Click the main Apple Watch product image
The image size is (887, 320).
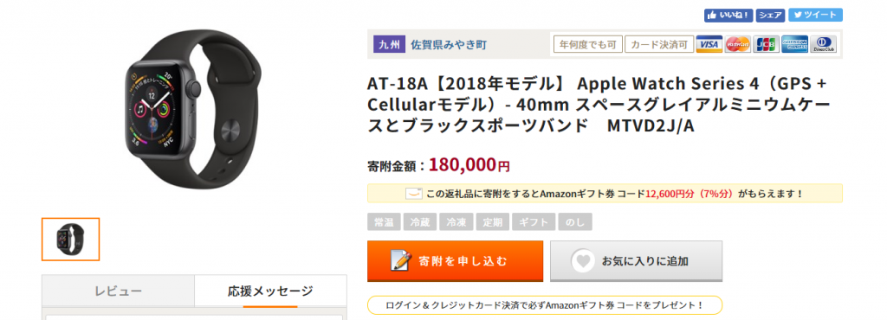click(192, 110)
